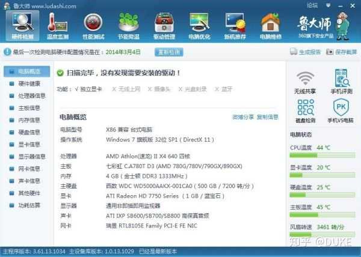This screenshot has height=257, width=361.
Task: Click processor value AMD Athlon II X4 640
Action: [148, 156]
